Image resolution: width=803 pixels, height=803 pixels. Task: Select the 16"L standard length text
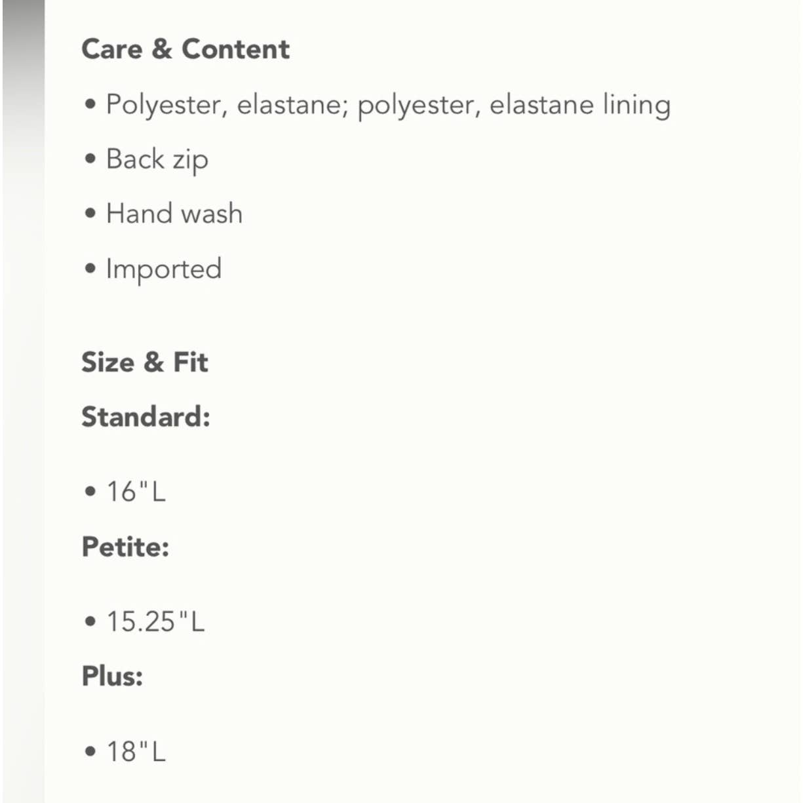pyautogui.click(x=136, y=492)
